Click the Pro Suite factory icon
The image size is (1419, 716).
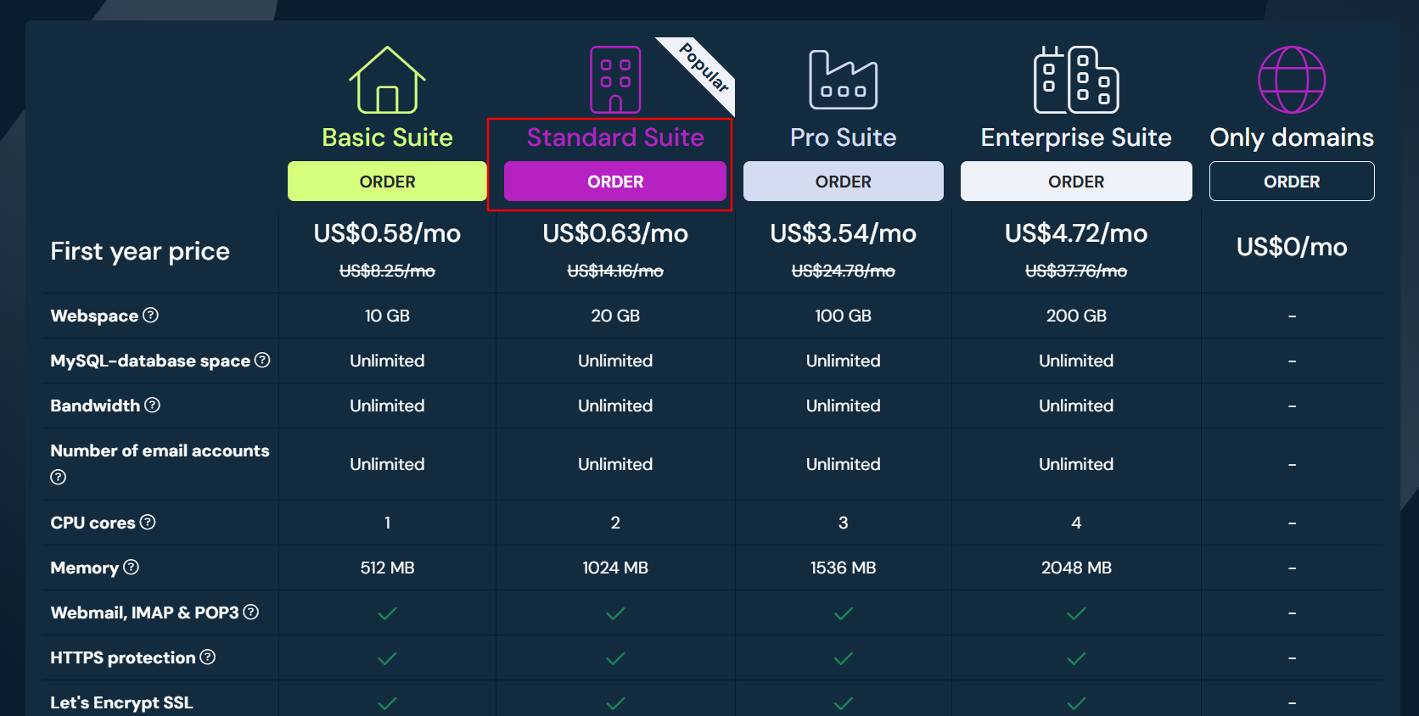coord(843,80)
